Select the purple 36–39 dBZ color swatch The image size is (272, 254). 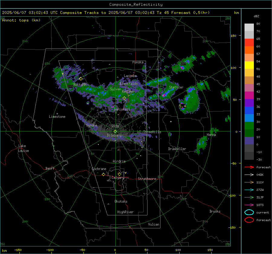click(249, 103)
